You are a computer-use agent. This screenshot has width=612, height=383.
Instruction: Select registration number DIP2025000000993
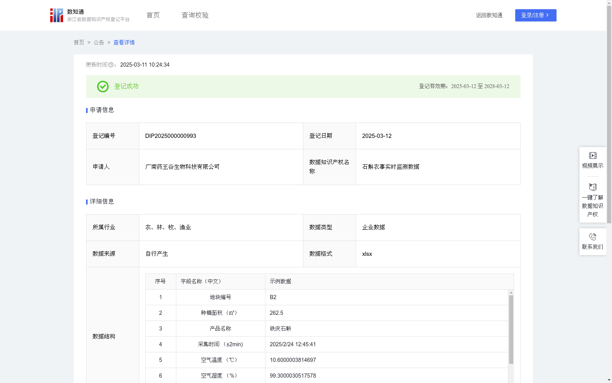coord(171,136)
